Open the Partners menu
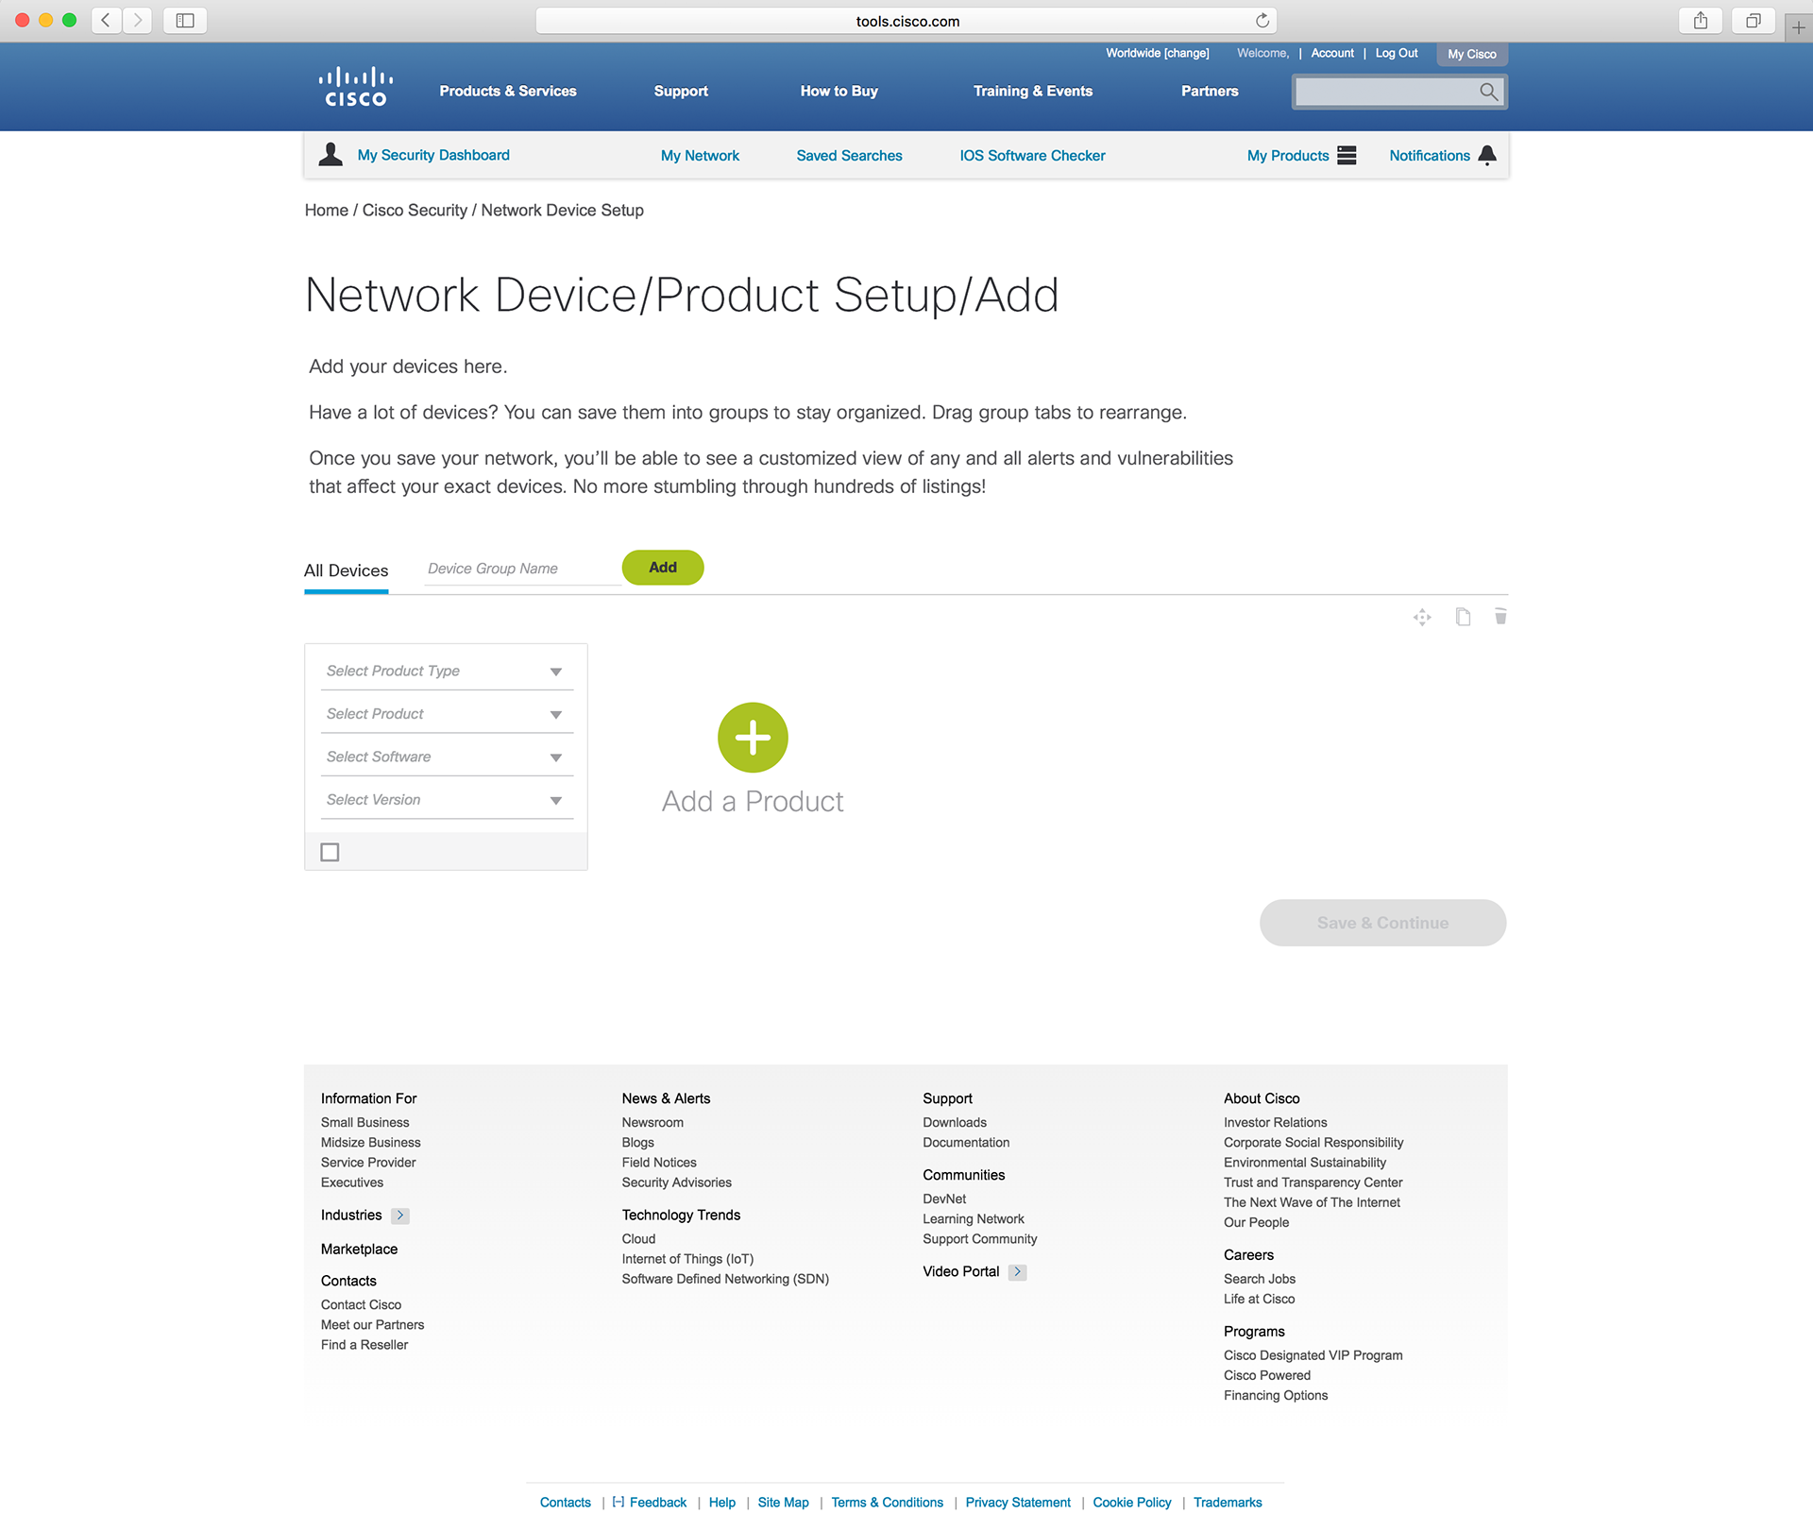 [1210, 92]
